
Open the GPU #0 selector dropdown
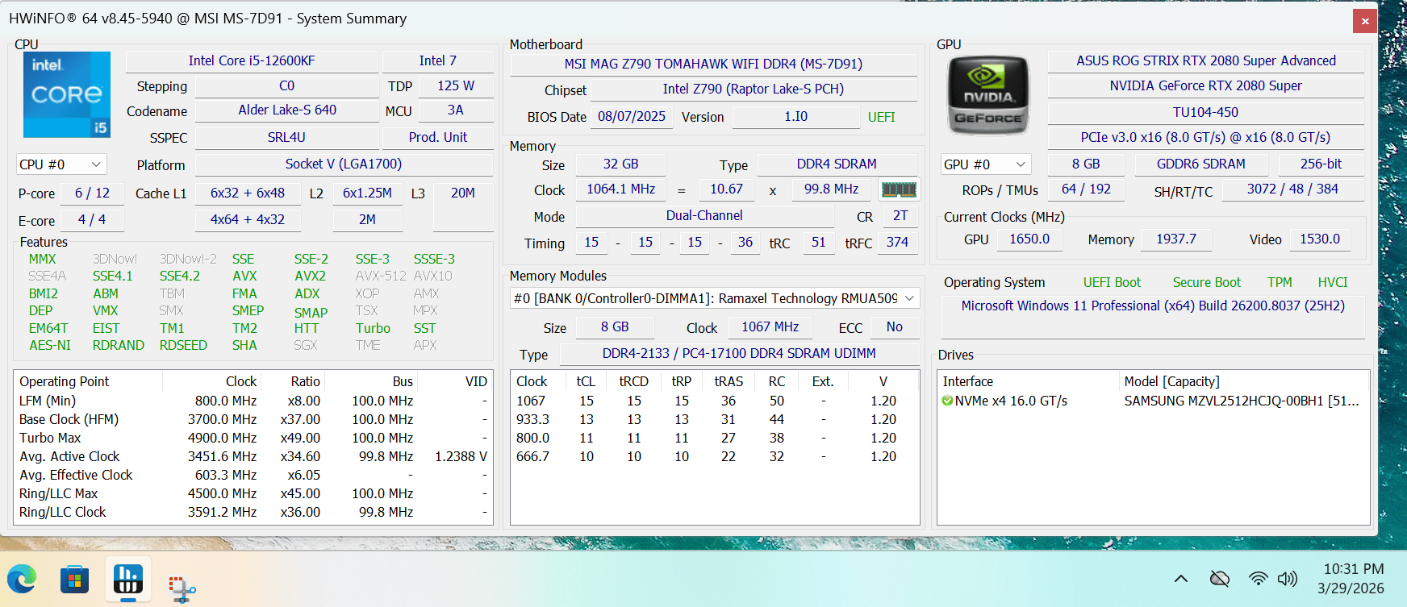986,164
